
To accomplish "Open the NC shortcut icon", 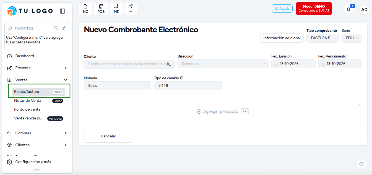I will point(85,9).
